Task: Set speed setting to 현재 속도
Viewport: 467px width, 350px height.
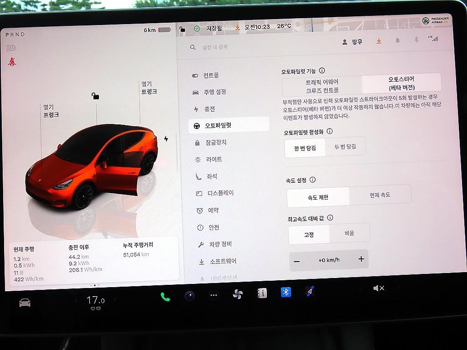Action: pos(380,195)
